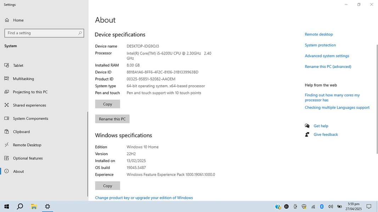The width and height of the screenshot is (378, 212).
Task: Click the OS build value 19045.5487
Action: [136, 167]
